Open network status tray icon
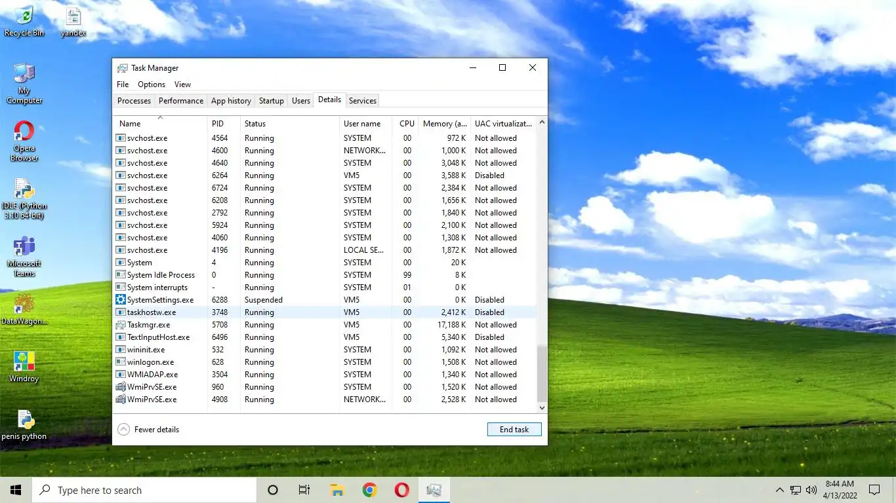This screenshot has width=896, height=503. tap(796, 490)
